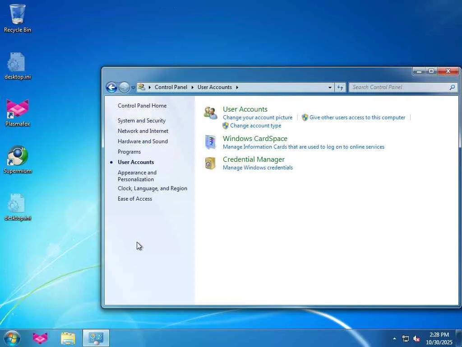Open Appearance and Personalization category
The width and height of the screenshot is (462, 347).
[x=137, y=176]
